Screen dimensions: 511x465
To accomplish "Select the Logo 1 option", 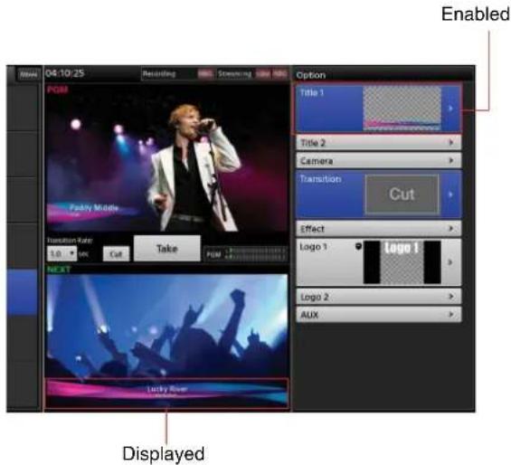I will (379, 262).
